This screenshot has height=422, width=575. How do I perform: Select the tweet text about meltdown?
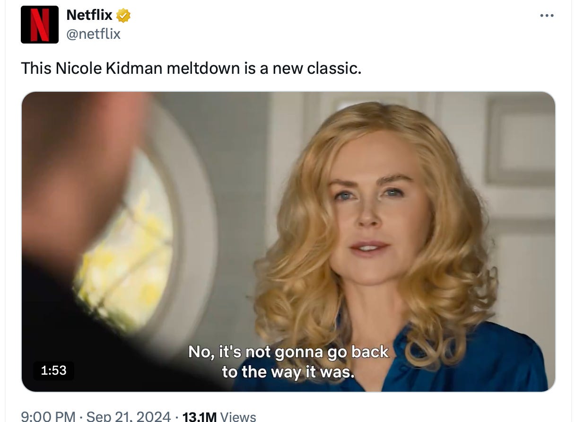[x=191, y=69]
